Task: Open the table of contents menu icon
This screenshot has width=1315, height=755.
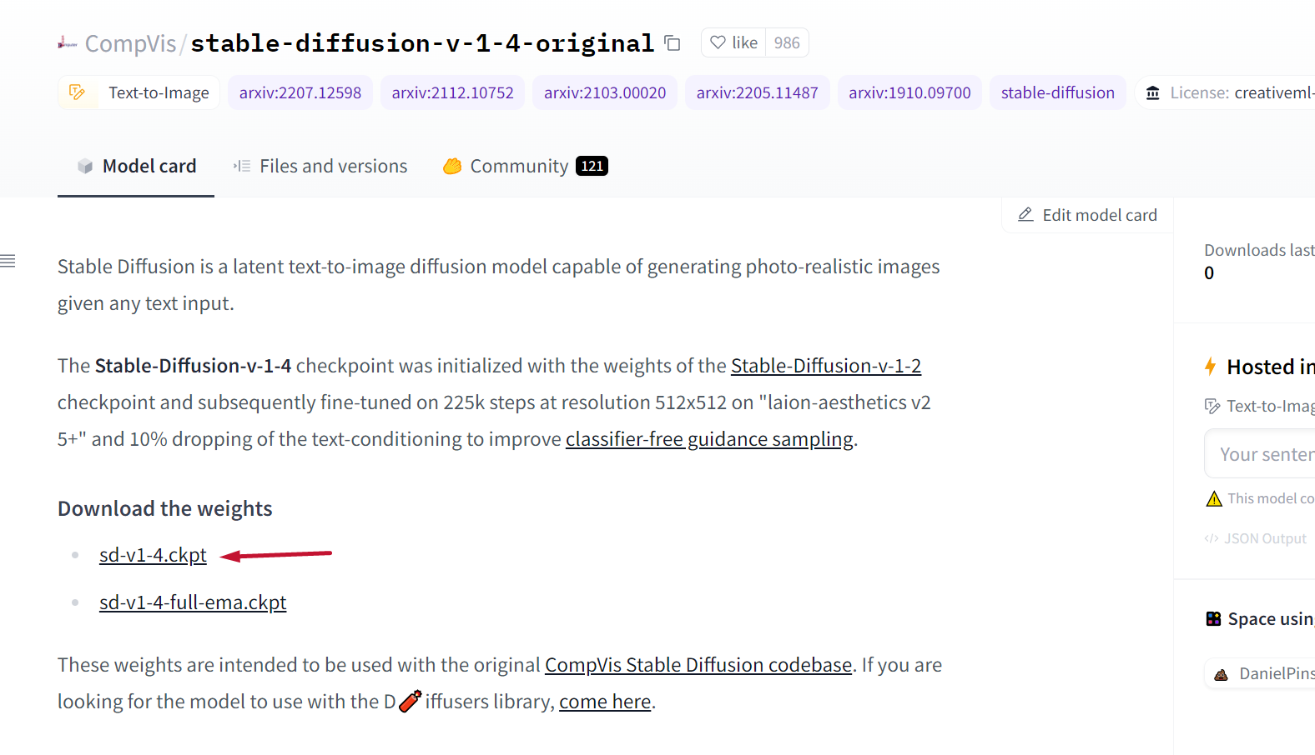Action: click(x=8, y=261)
